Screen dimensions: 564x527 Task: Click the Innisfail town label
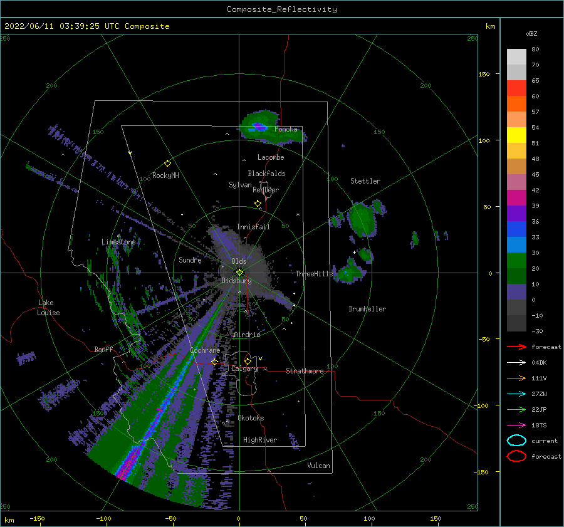tap(253, 227)
